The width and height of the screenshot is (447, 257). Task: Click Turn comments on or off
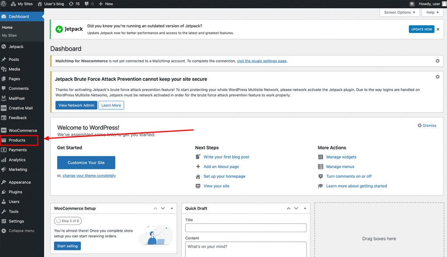pyautogui.click(x=349, y=176)
